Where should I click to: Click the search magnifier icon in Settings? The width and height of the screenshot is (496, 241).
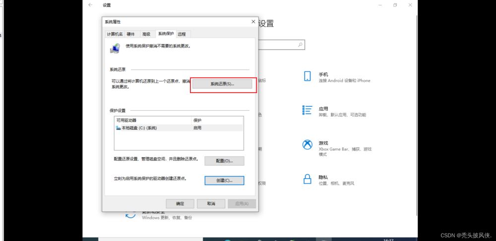tap(300, 45)
